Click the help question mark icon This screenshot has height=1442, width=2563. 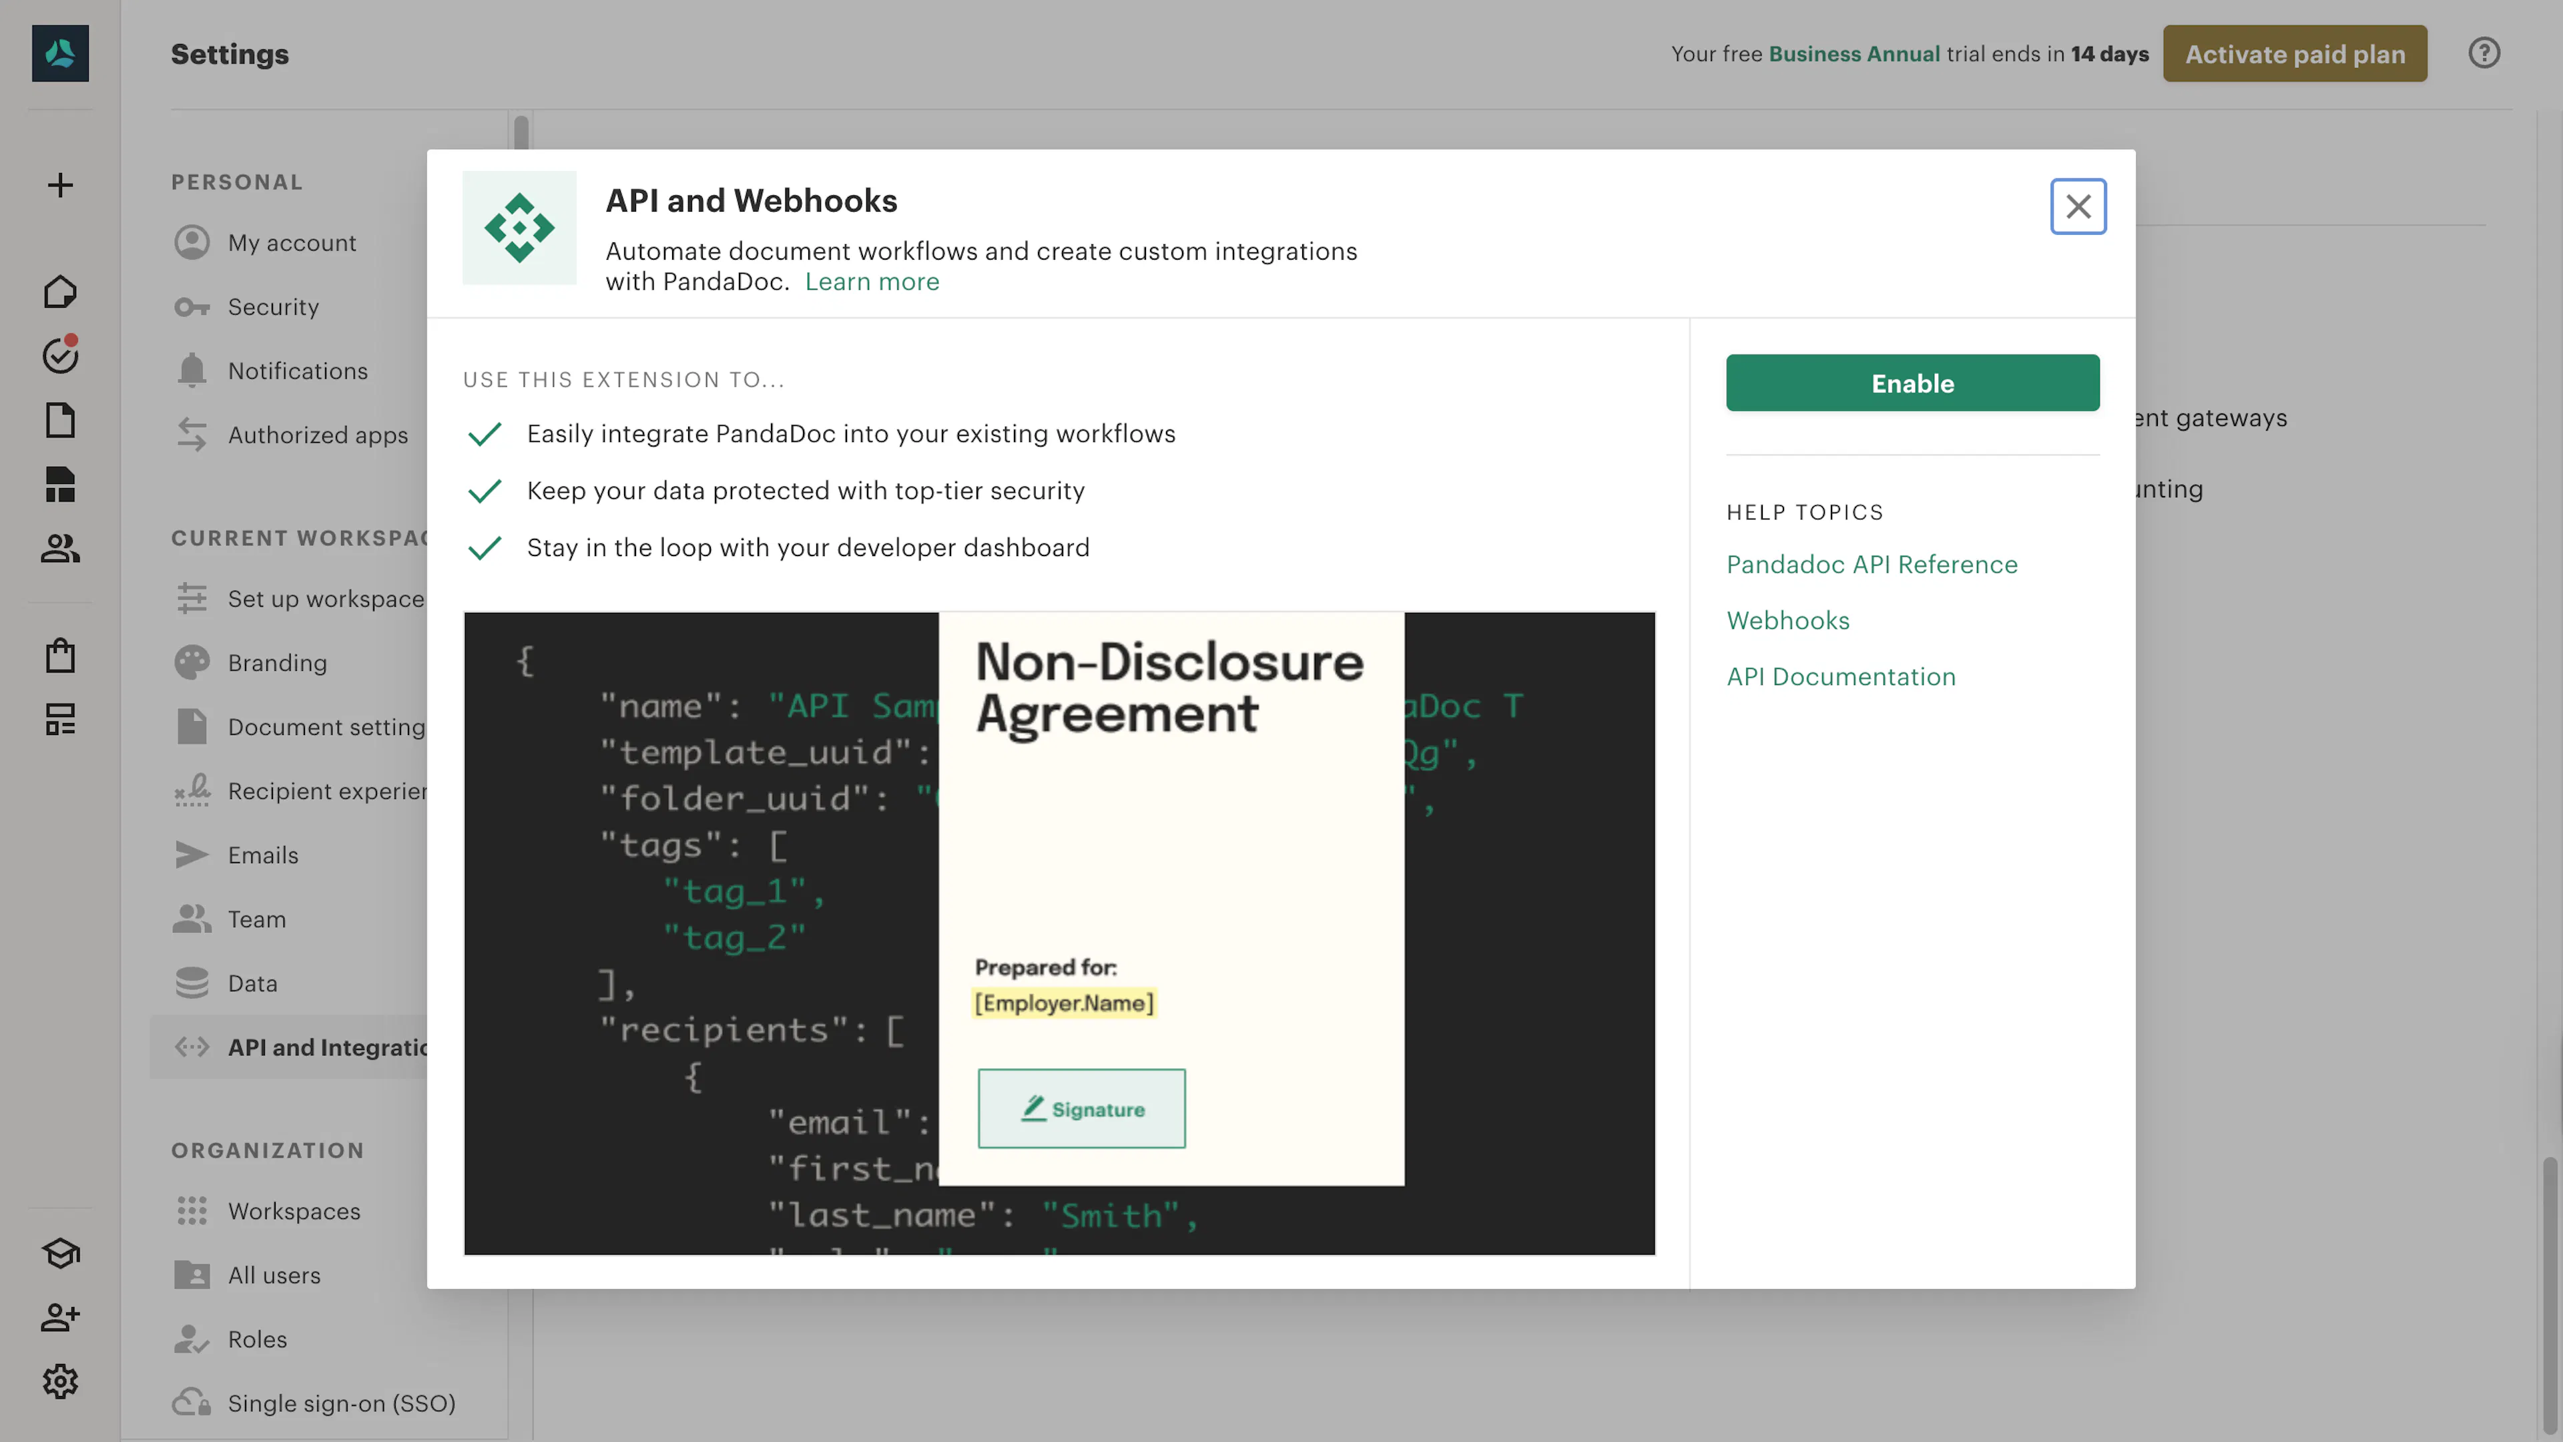point(2484,53)
